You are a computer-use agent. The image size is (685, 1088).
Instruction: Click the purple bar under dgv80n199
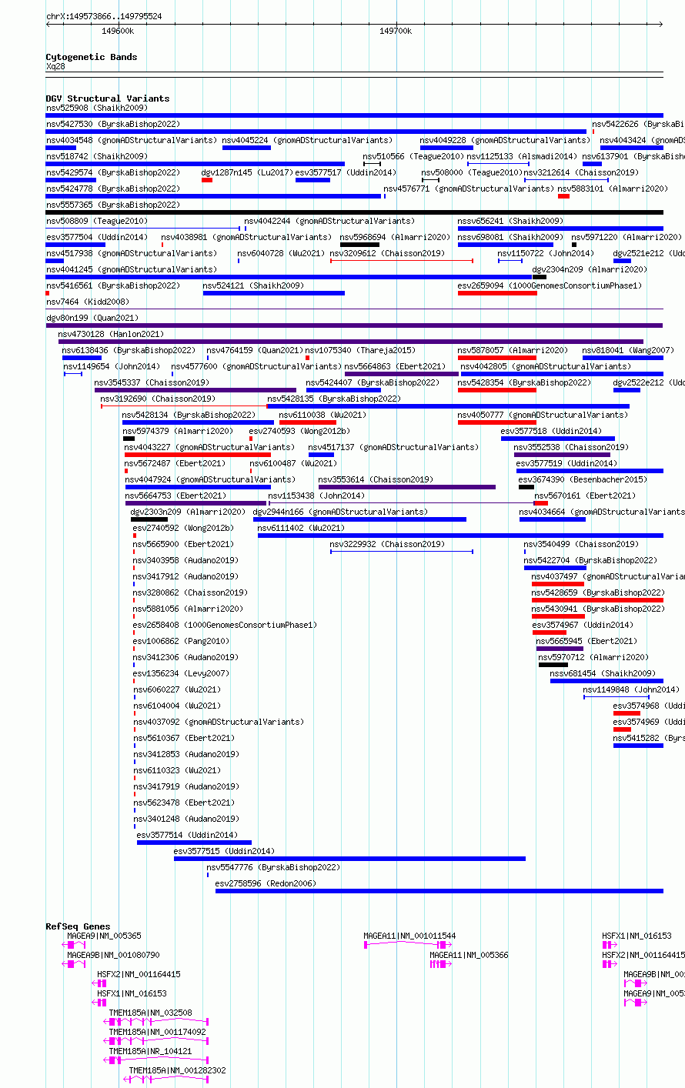[x=354, y=325]
